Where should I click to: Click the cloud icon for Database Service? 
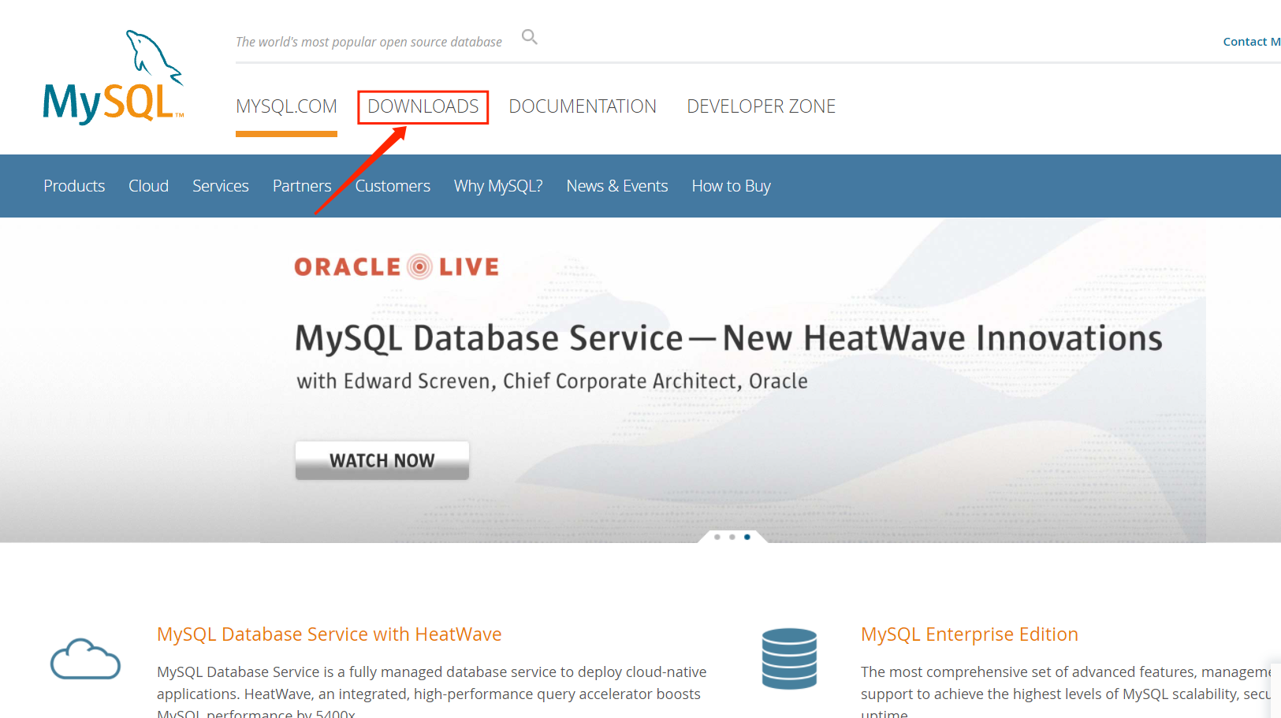pos(85,659)
